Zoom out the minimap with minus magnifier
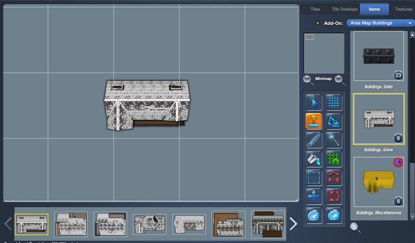The width and height of the screenshot is (415, 243). click(308, 80)
